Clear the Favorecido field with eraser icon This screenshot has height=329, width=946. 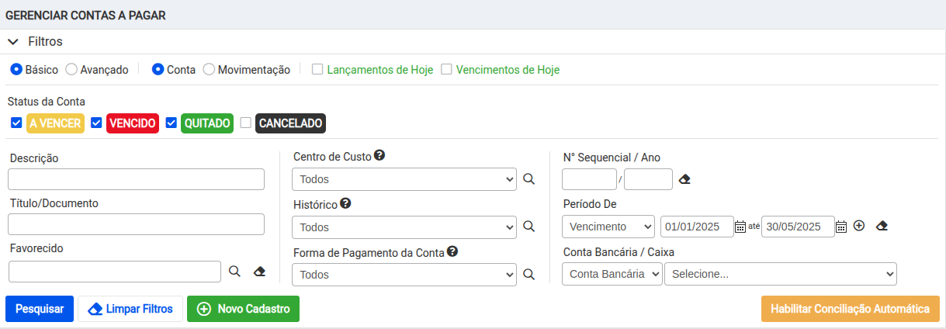259,272
